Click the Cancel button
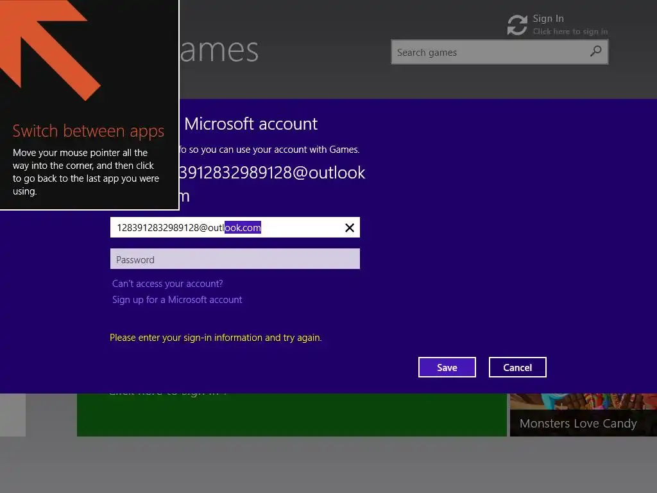This screenshot has width=657, height=493. point(518,367)
